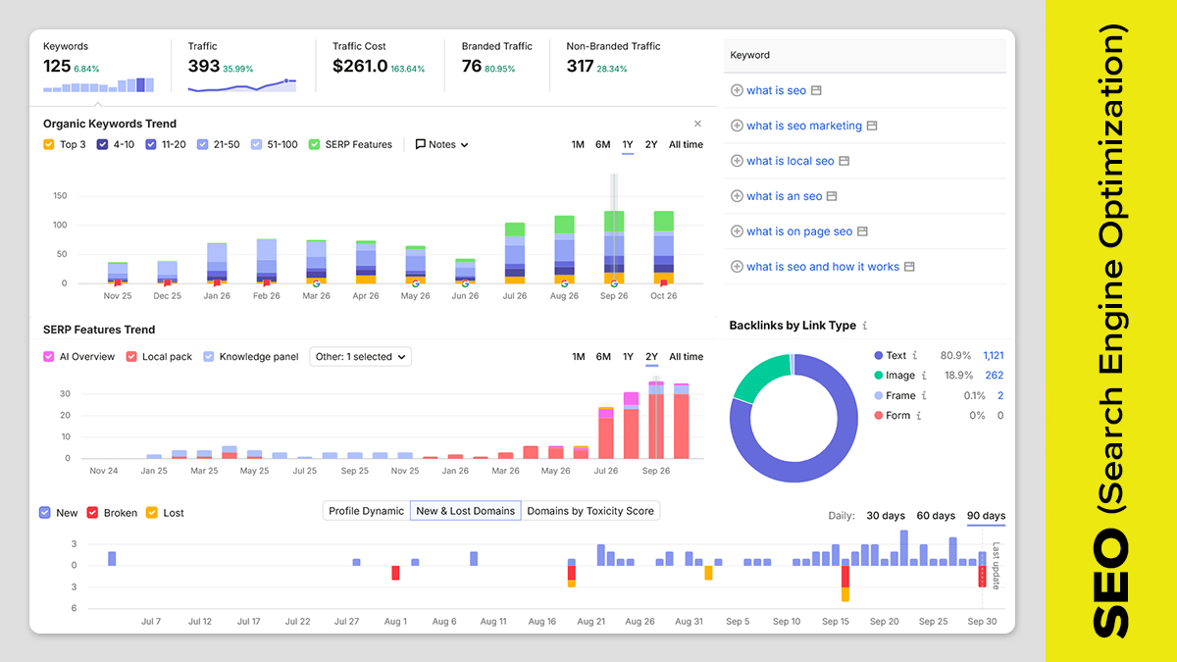Click the info icon beside Backlinks by Link Type
The width and height of the screenshot is (1177, 662).
864,326
